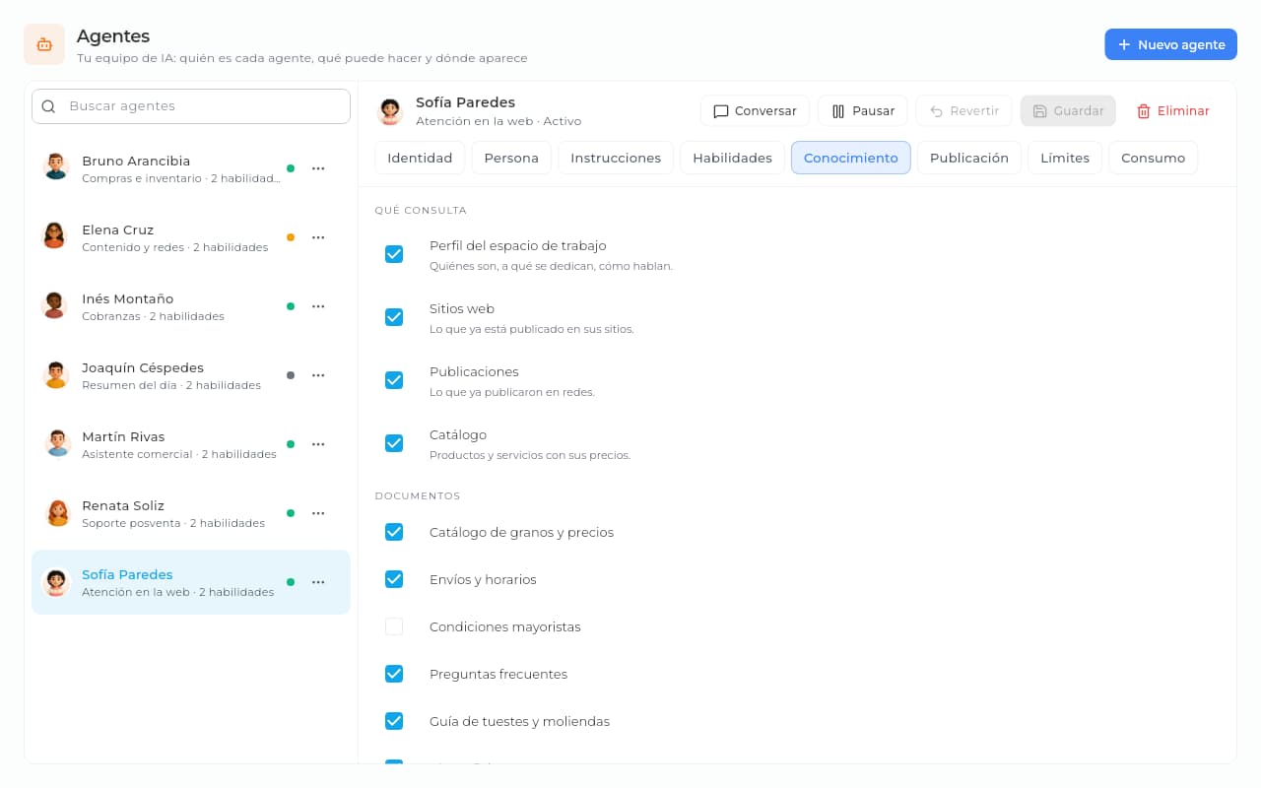Open the three-dot menu for Bruno Arancibia
The image size is (1261, 788).
click(x=318, y=168)
